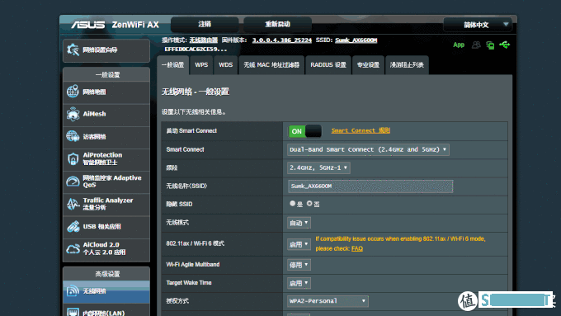Open the WPA2-Personal authentication dropdown
Screen dimensions: 561x316
(328, 301)
